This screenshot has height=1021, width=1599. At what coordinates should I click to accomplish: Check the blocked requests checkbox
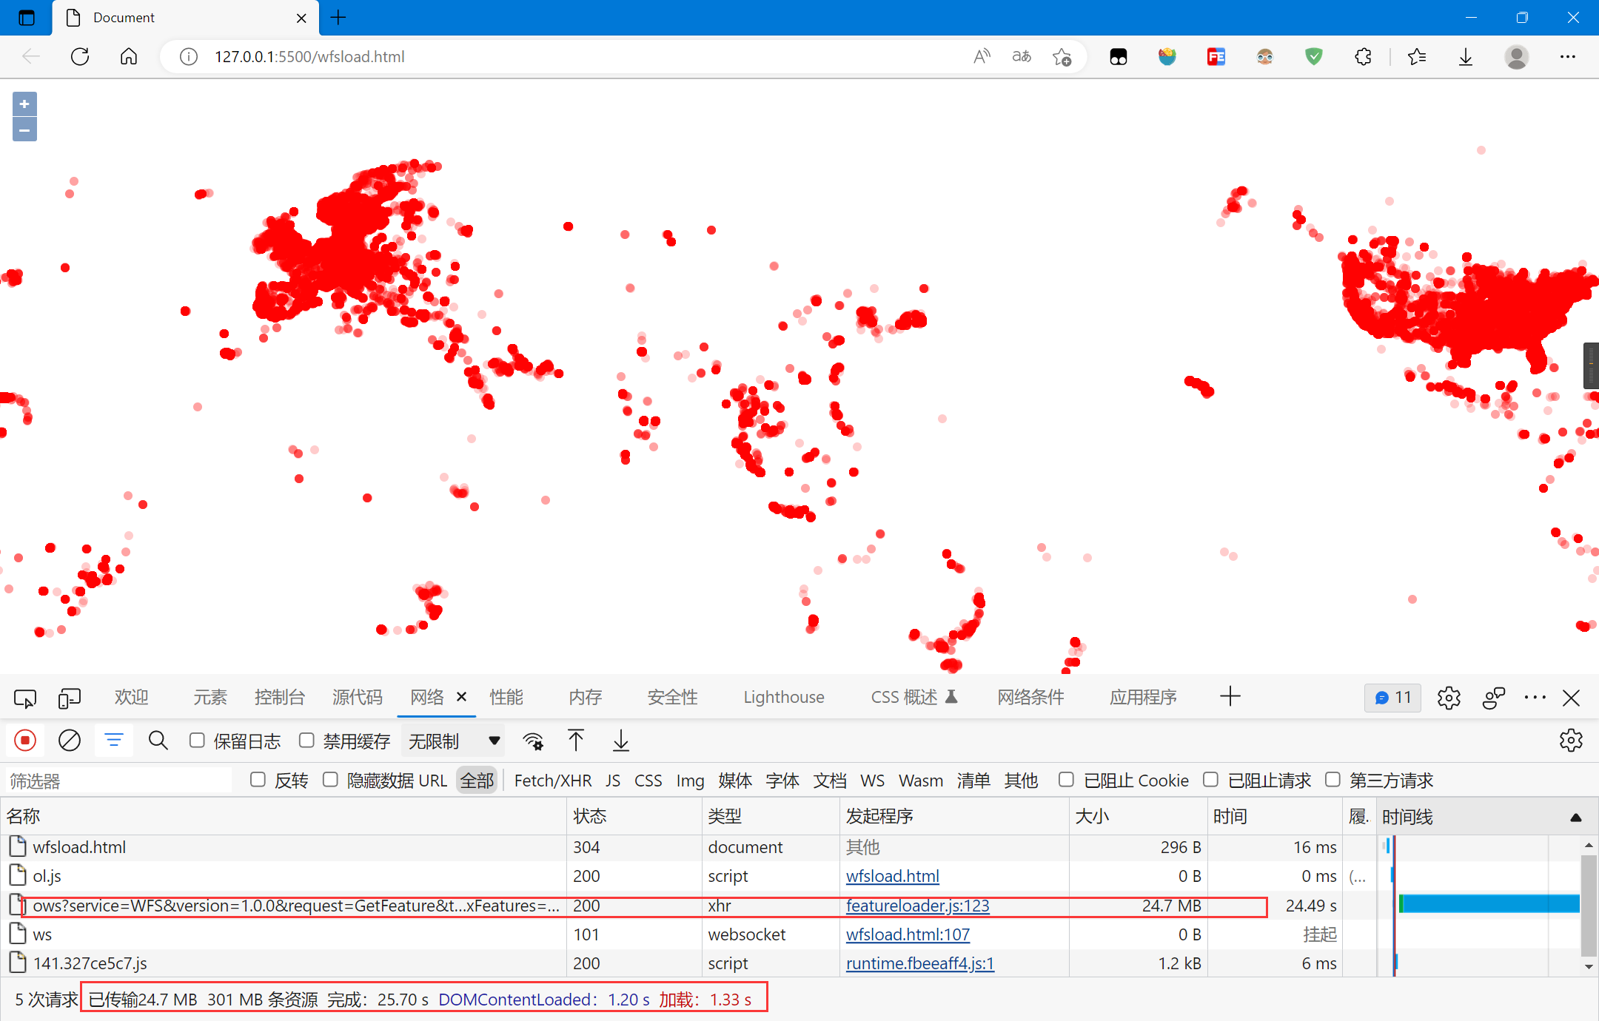click(1210, 780)
